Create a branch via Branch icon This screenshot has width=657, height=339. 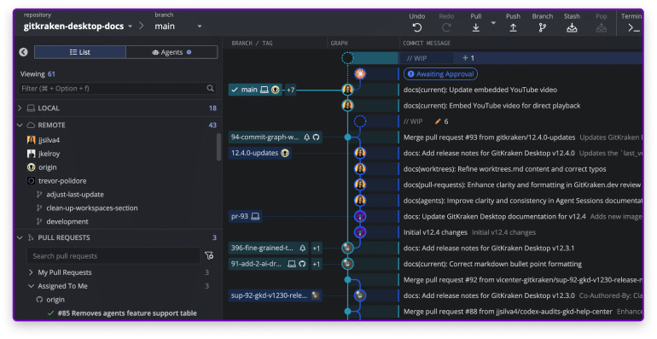[542, 27]
